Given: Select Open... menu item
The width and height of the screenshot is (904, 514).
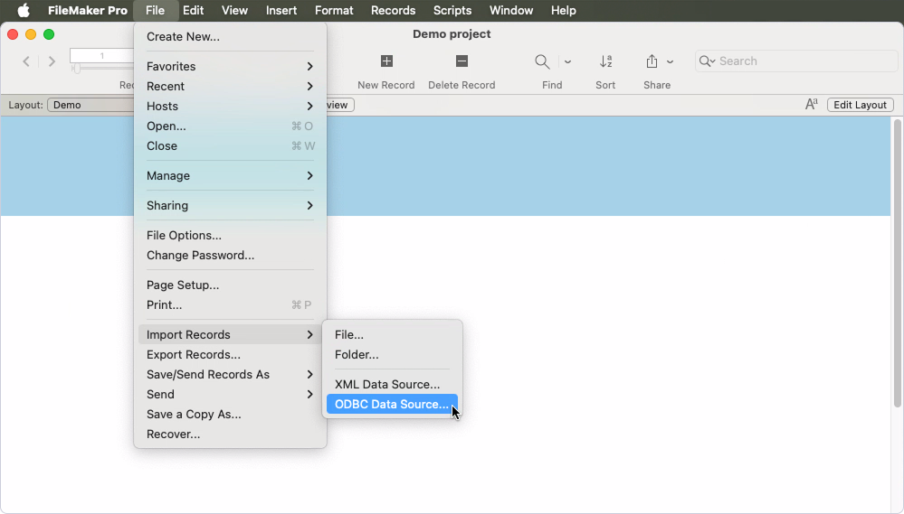Looking at the screenshot, I should click(x=230, y=126).
